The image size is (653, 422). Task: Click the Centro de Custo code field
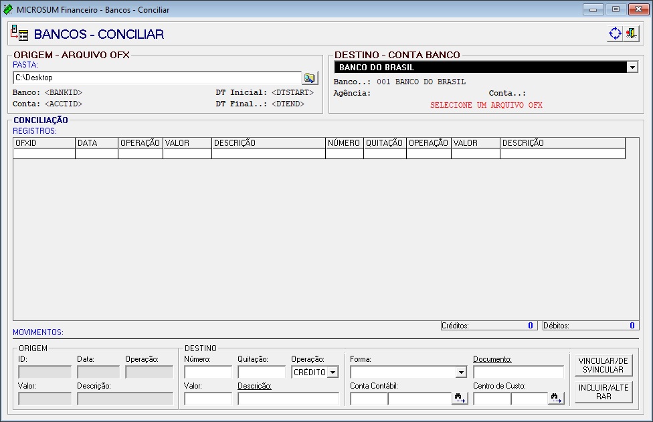pyautogui.click(x=492, y=399)
